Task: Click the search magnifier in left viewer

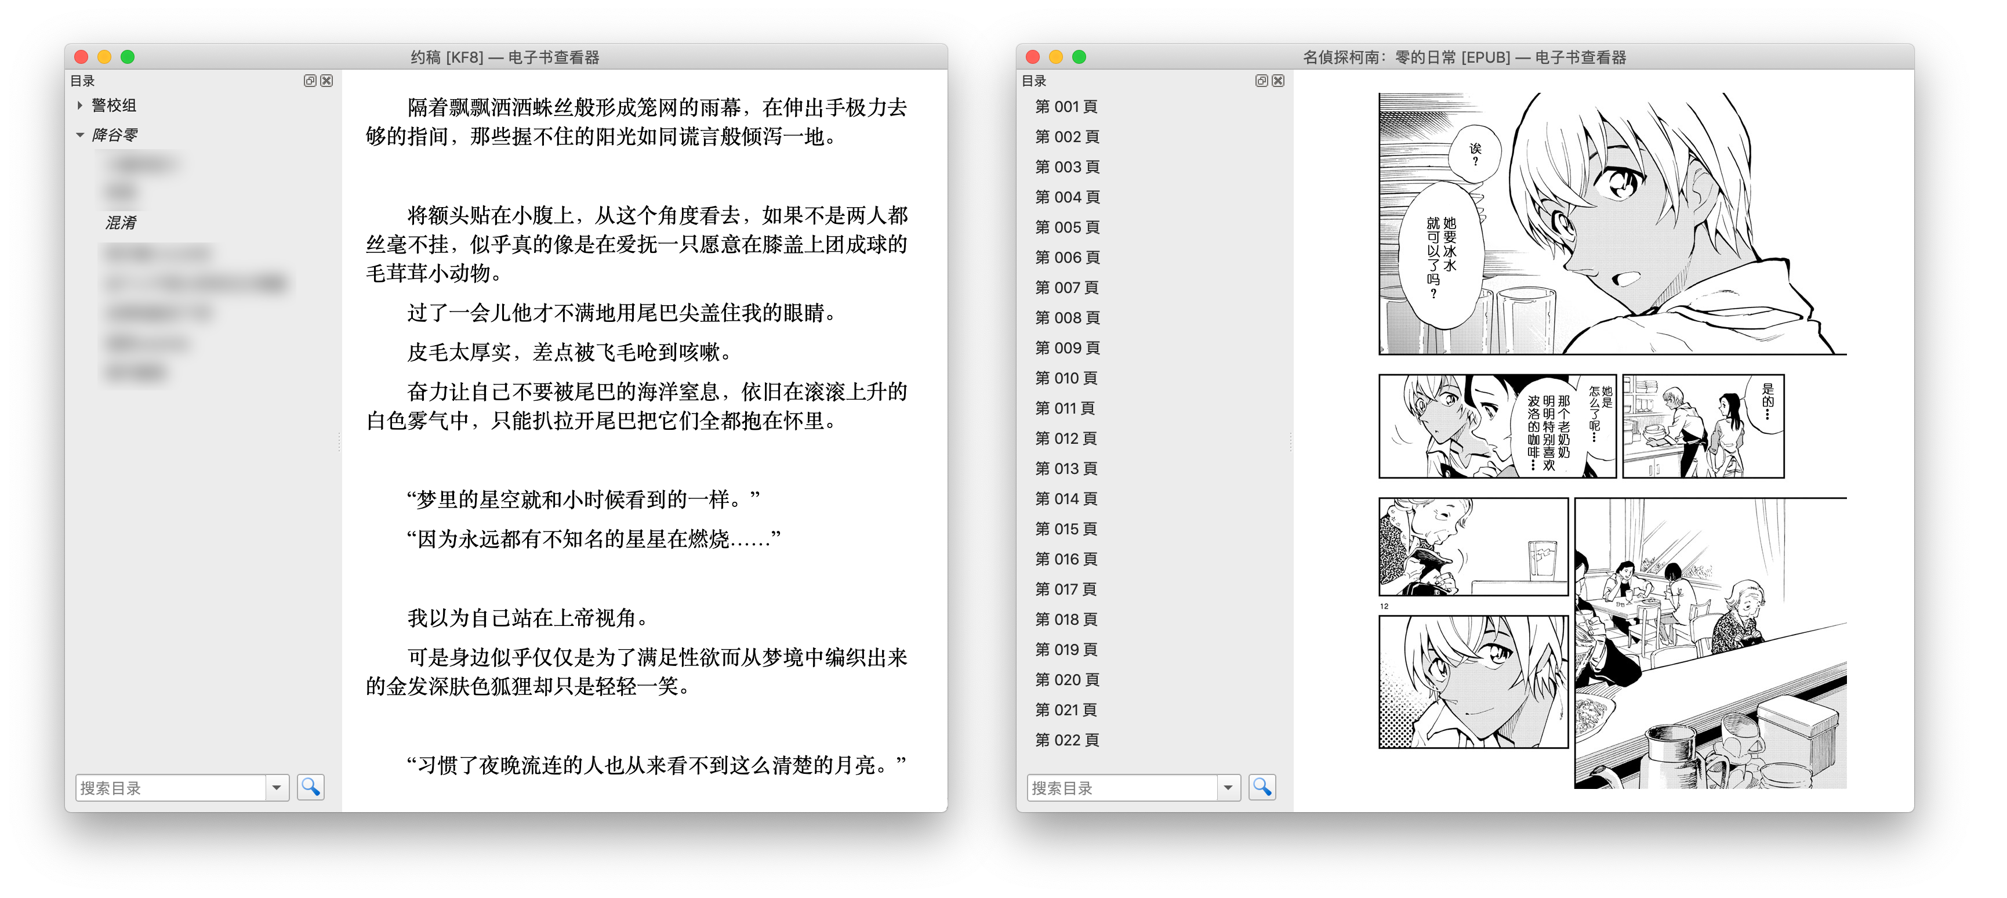Action: tap(310, 787)
